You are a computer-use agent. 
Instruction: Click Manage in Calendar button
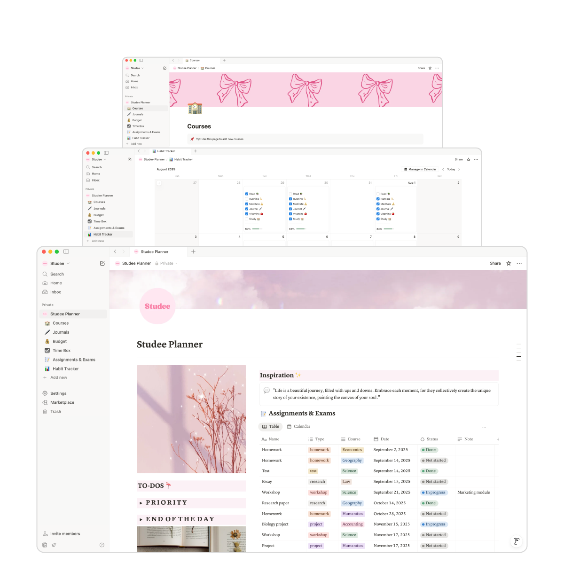(x=420, y=169)
